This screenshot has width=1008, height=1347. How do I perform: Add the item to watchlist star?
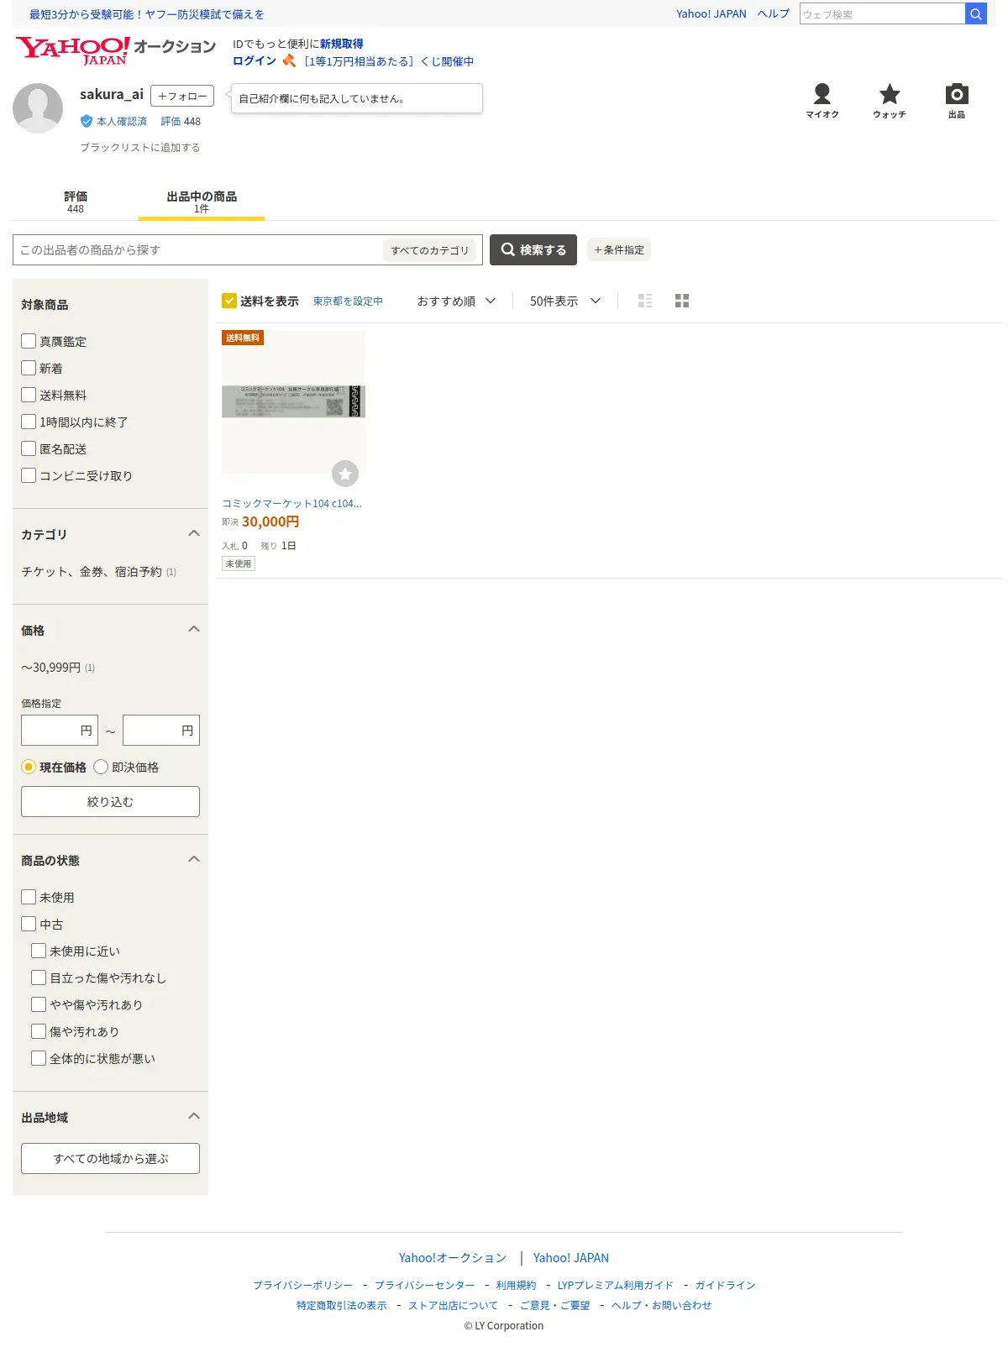345,474
